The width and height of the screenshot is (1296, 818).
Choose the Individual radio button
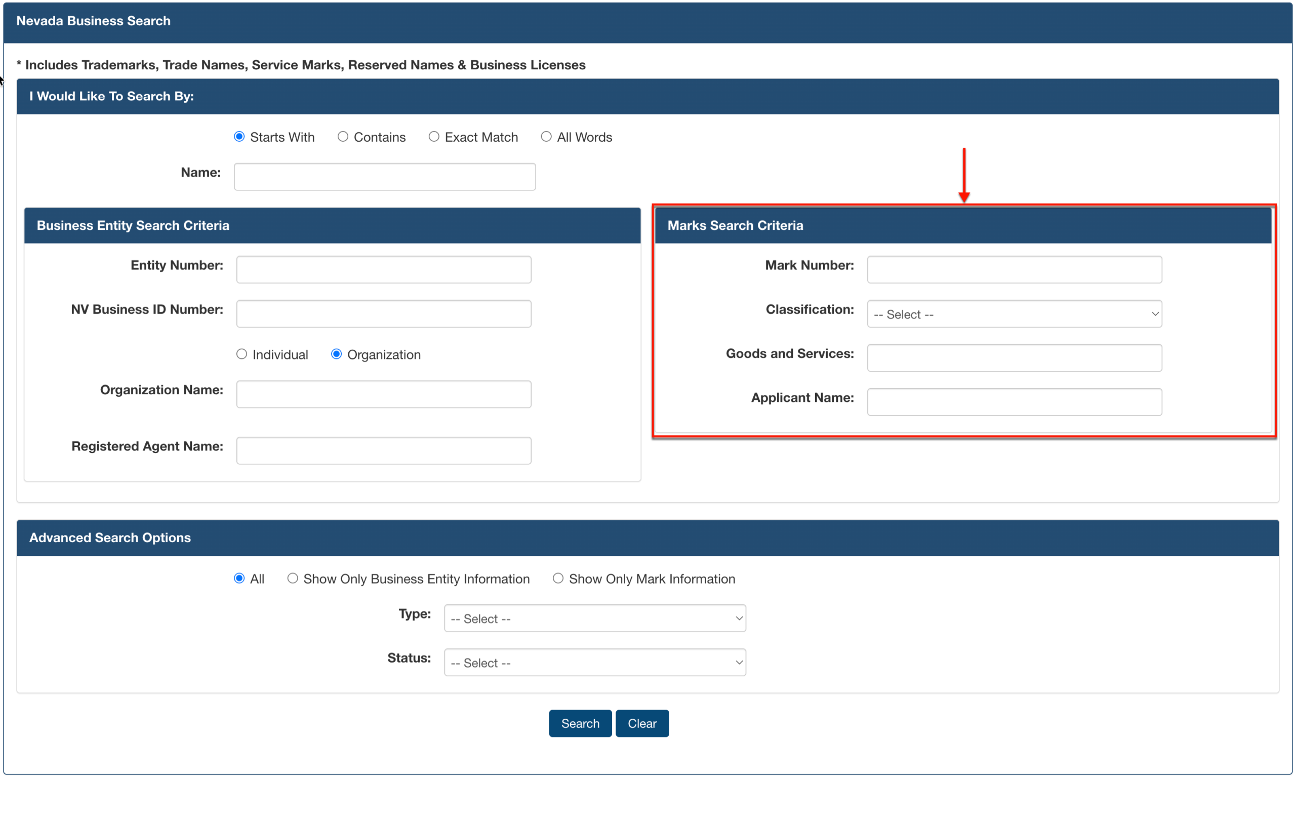pos(241,354)
